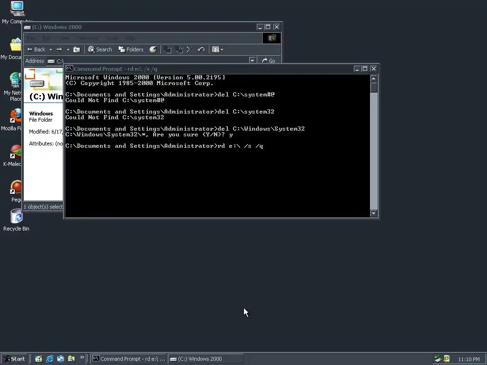Click the 11:10 PM taskbar clock
487x365 pixels.
pyautogui.click(x=468, y=359)
